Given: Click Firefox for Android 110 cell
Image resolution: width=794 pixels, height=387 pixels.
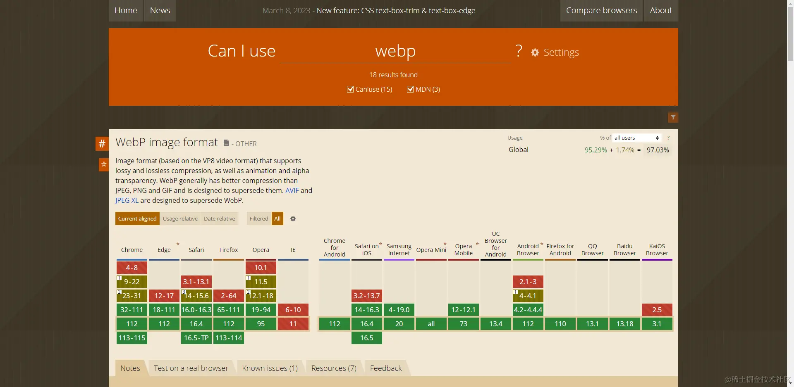Looking at the screenshot, I should click(x=560, y=324).
